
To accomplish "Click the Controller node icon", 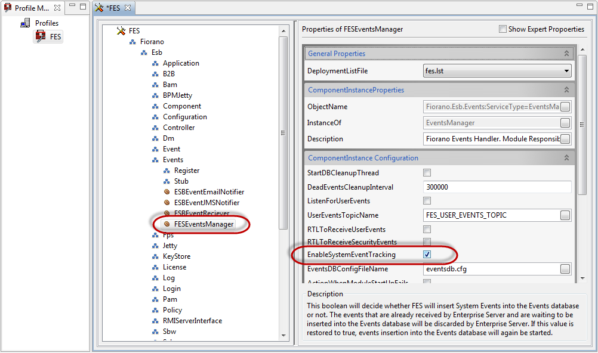I will 155,128.
